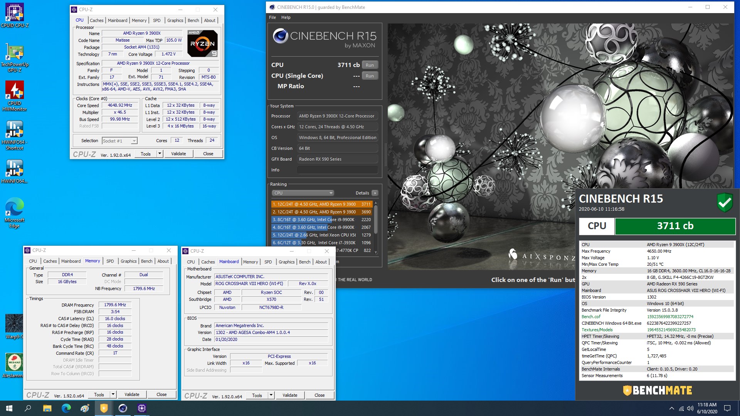
Task: Open Cinebench File menu
Action: 272,17
